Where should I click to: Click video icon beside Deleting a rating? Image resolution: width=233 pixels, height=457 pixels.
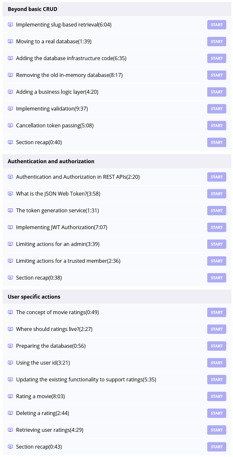pos(10,413)
